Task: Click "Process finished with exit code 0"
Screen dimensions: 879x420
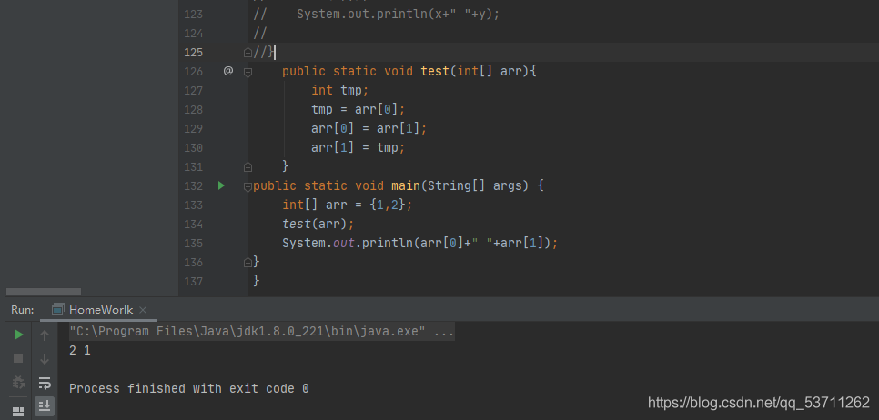Action: pyautogui.click(x=189, y=389)
